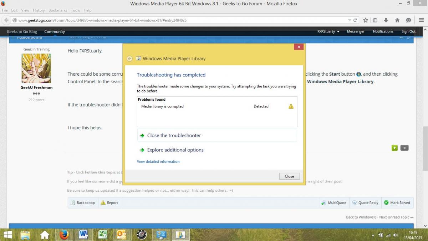The height and width of the screenshot is (241, 428).
Task: Open the Geeks to Go Blog tab
Action: pyautogui.click(x=22, y=31)
